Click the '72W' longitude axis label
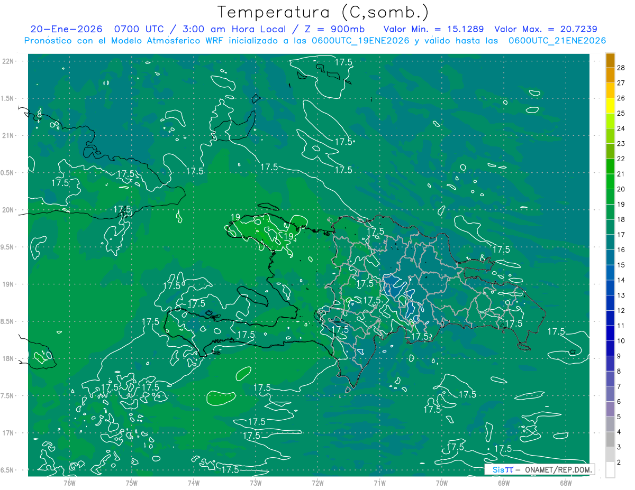The height and width of the screenshot is (490, 635). (x=317, y=483)
